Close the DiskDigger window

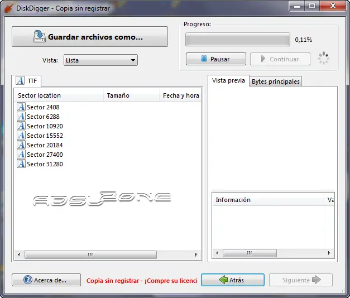pyautogui.click(x=333, y=6)
